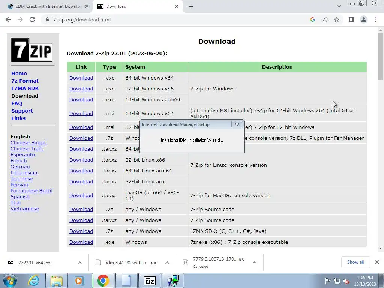Open Windows Media Player taskbar icon

tap(79, 280)
